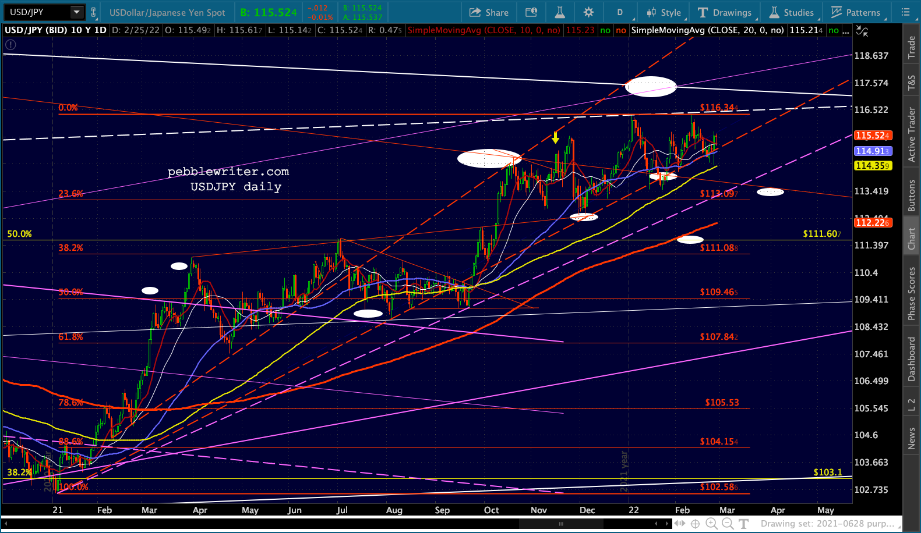Open the list view toggle icon
921x533 pixels.
tap(905, 12)
